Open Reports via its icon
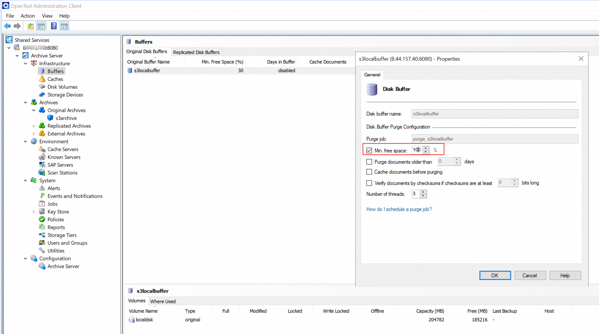 [x=42, y=227]
